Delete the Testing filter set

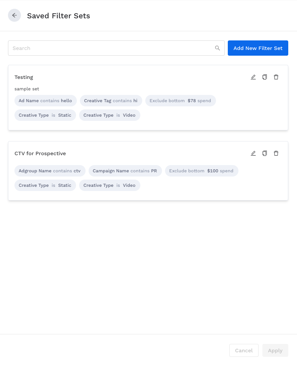coord(276,77)
